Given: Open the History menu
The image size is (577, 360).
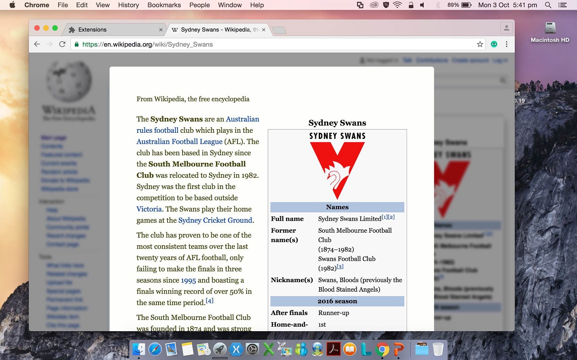Looking at the screenshot, I should click(128, 5).
